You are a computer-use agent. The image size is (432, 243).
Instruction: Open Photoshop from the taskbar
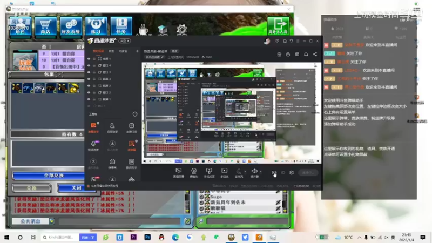[147, 237]
